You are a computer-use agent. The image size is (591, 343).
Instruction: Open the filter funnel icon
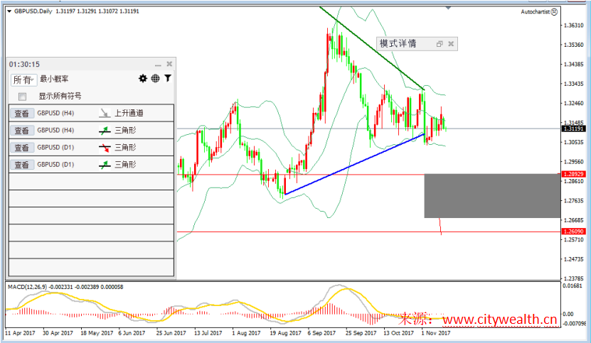click(x=168, y=78)
